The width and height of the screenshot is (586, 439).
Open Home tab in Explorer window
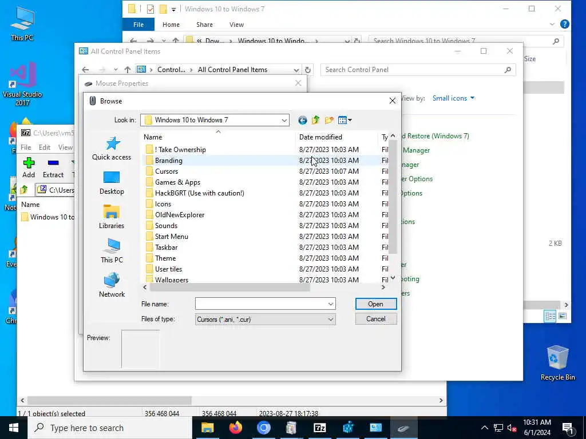(x=171, y=25)
